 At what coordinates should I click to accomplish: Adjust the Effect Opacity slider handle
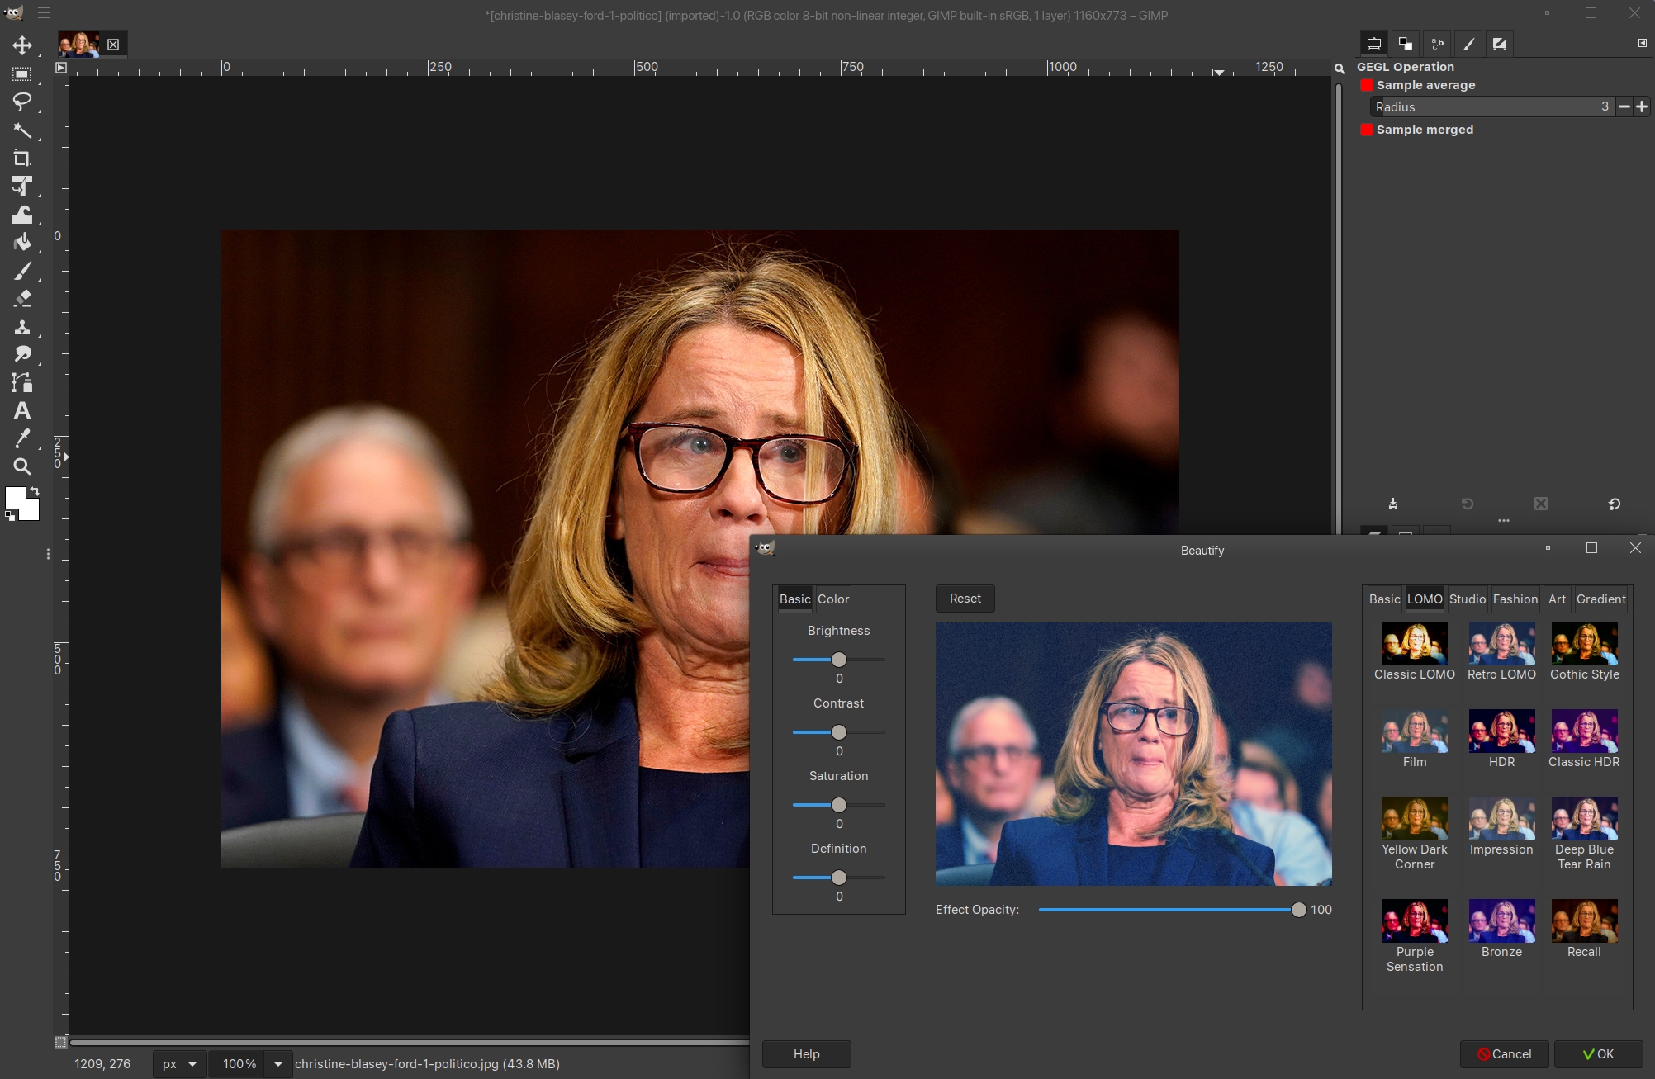1299,910
